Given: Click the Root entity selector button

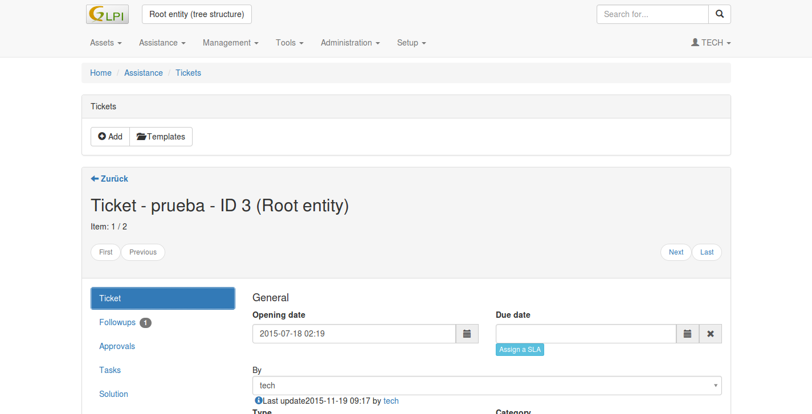Looking at the screenshot, I should tap(197, 14).
